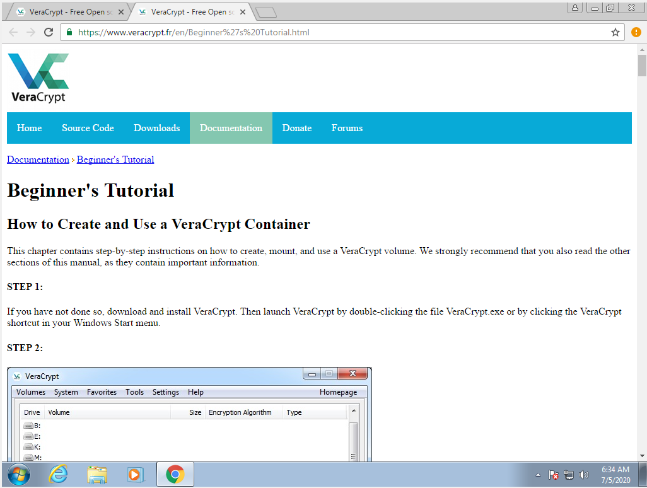This screenshot has height=488, width=647.
Task: Click the Documentation breadcrumb link
Action: click(x=38, y=160)
